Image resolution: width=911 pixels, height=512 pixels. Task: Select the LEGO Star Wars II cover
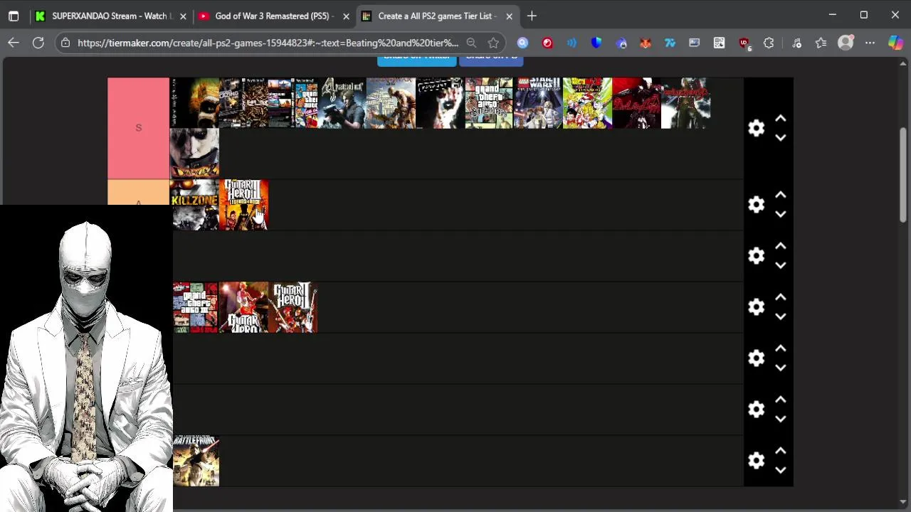pos(538,103)
